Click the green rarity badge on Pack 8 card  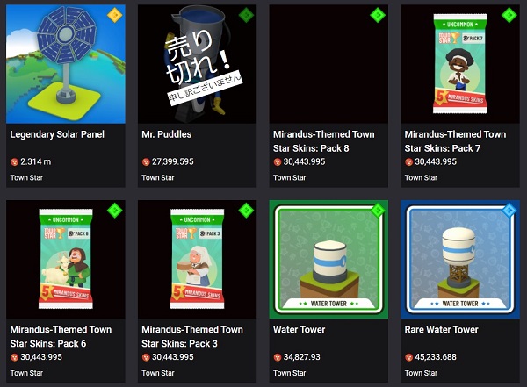pos(378,15)
